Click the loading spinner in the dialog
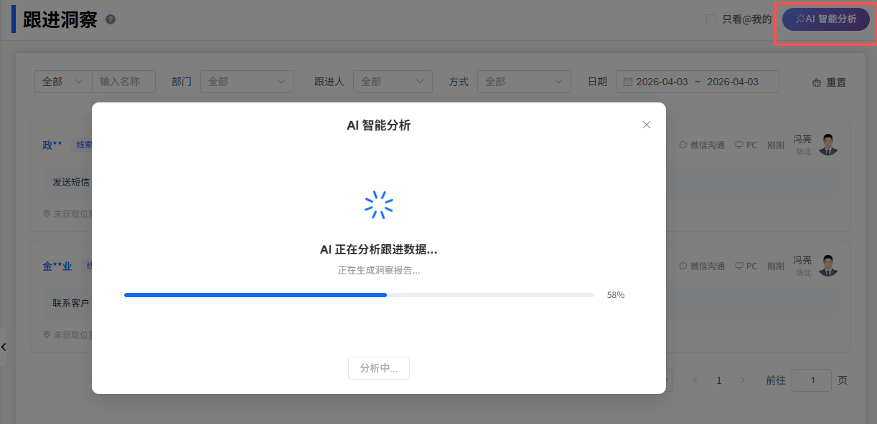 379,205
